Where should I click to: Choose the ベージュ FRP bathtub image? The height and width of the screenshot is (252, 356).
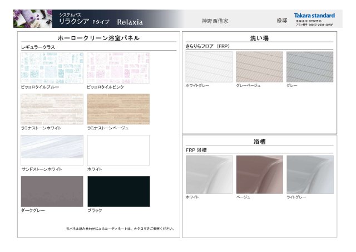point(260,175)
